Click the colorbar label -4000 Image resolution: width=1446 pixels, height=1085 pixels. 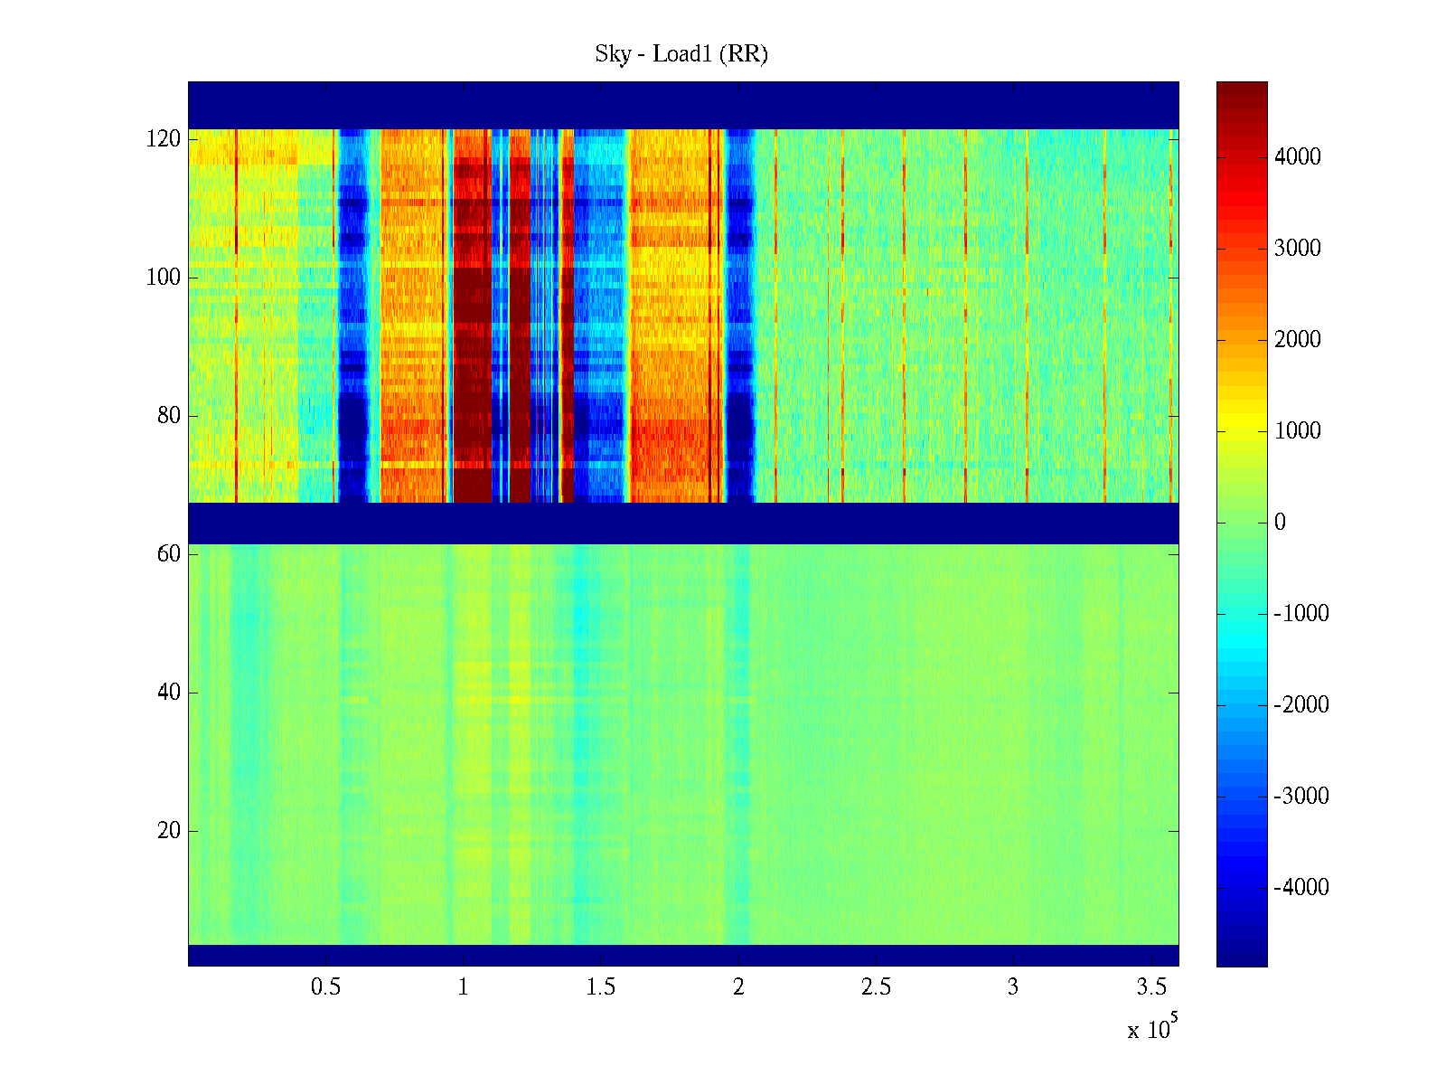[x=1301, y=888]
